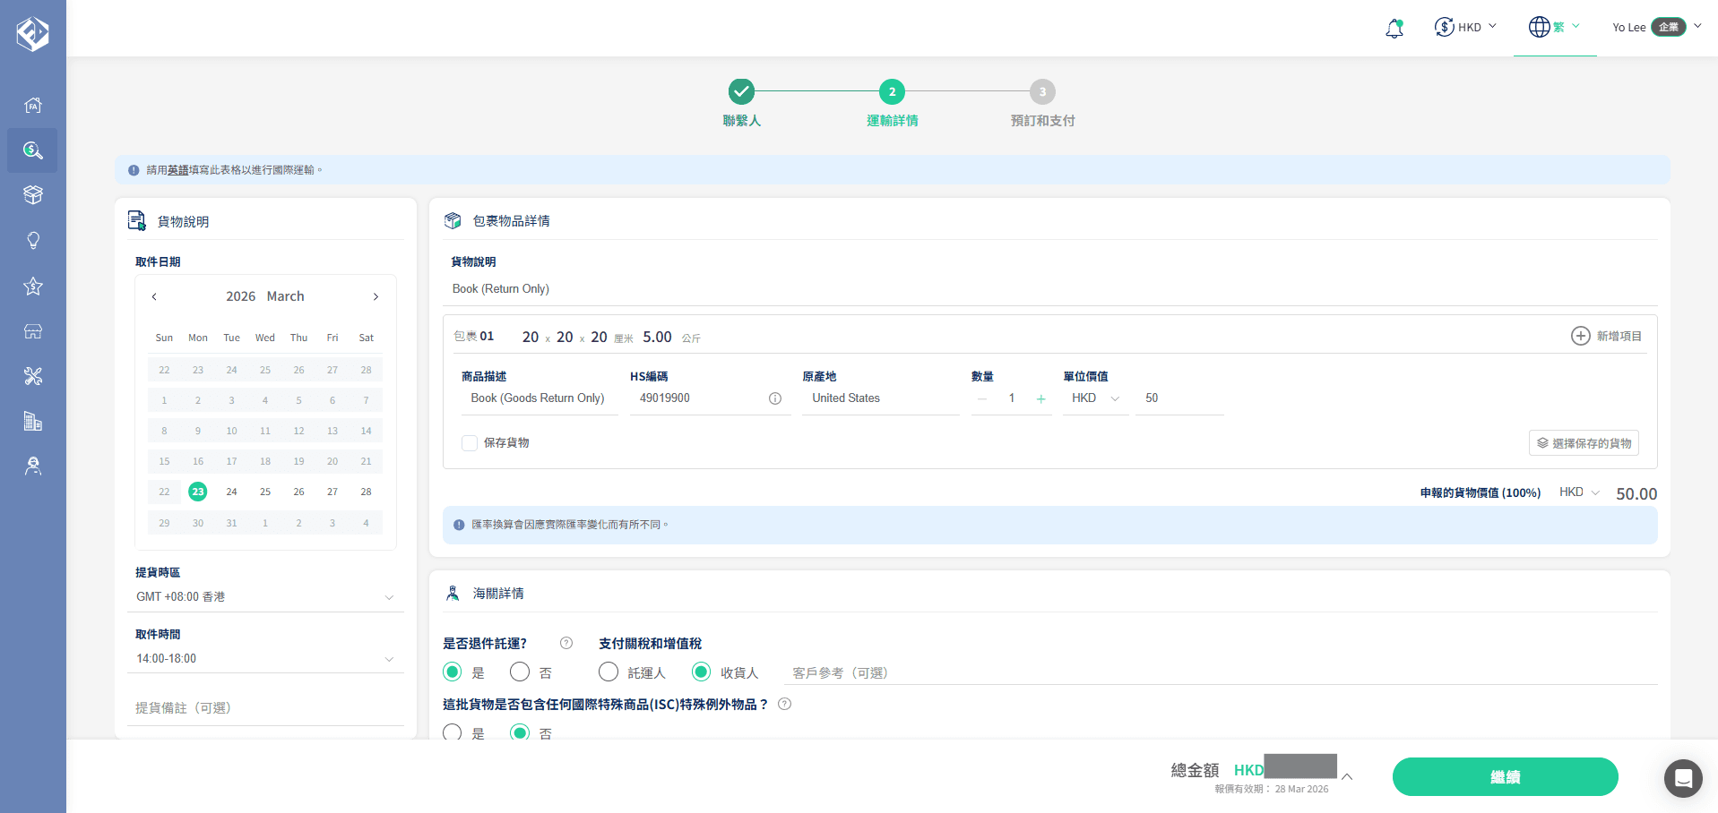1718x813 pixels.
Task: Click the home icon in sidebar
Action: pyautogui.click(x=33, y=106)
